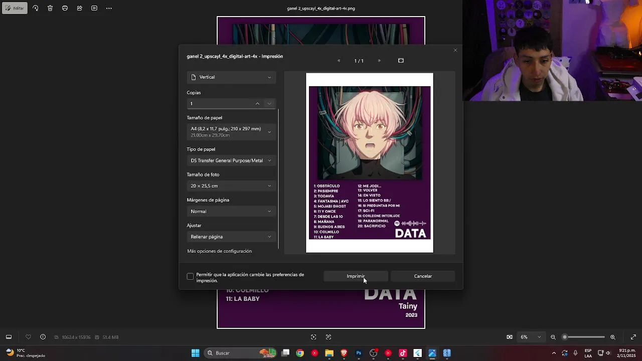
Task: Open the Windows Start menu
Action: click(x=195, y=353)
